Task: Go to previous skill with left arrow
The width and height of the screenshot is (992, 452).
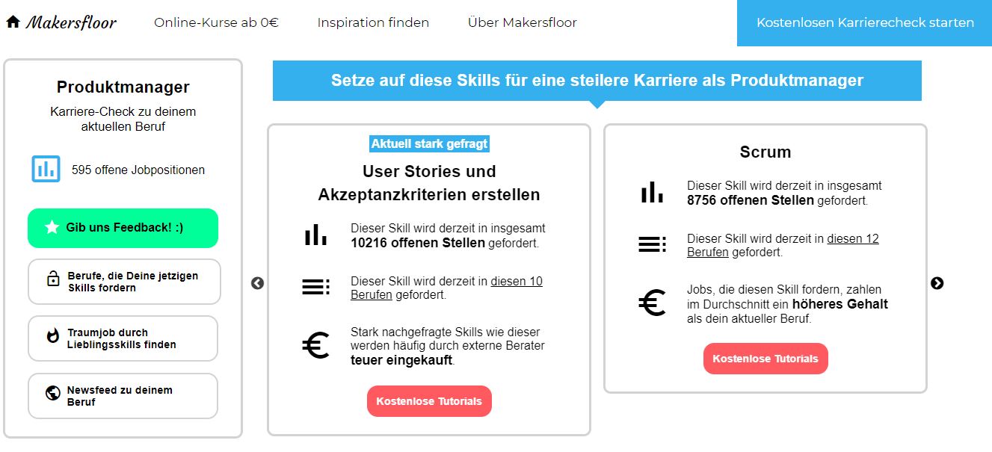Action: [258, 283]
